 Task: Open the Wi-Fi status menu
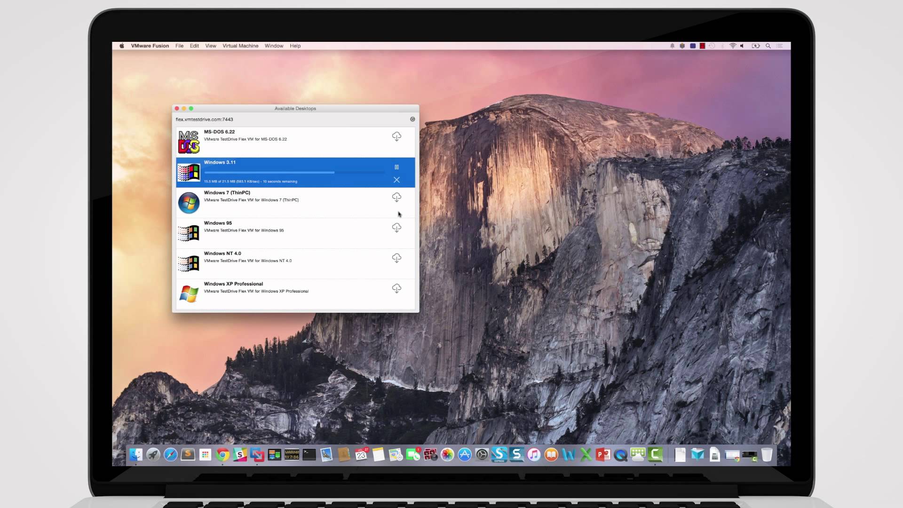tap(733, 46)
